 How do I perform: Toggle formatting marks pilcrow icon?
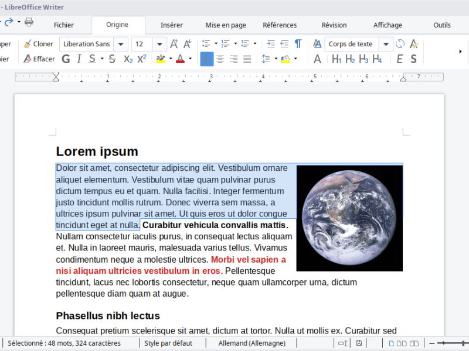pos(298,44)
